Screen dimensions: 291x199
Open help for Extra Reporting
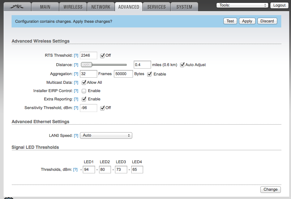pos(76,99)
